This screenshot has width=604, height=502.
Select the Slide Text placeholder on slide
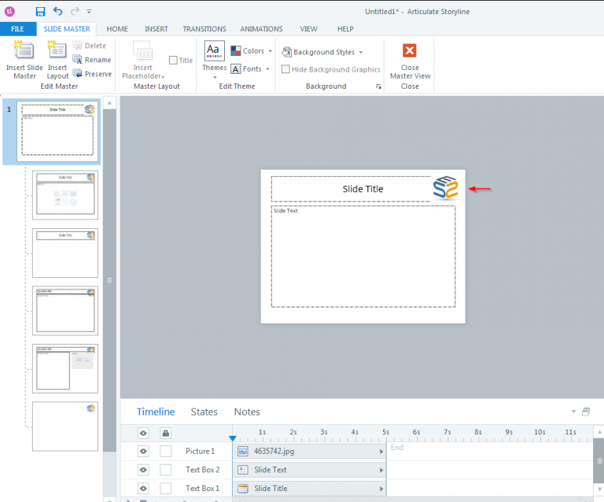[x=363, y=257]
